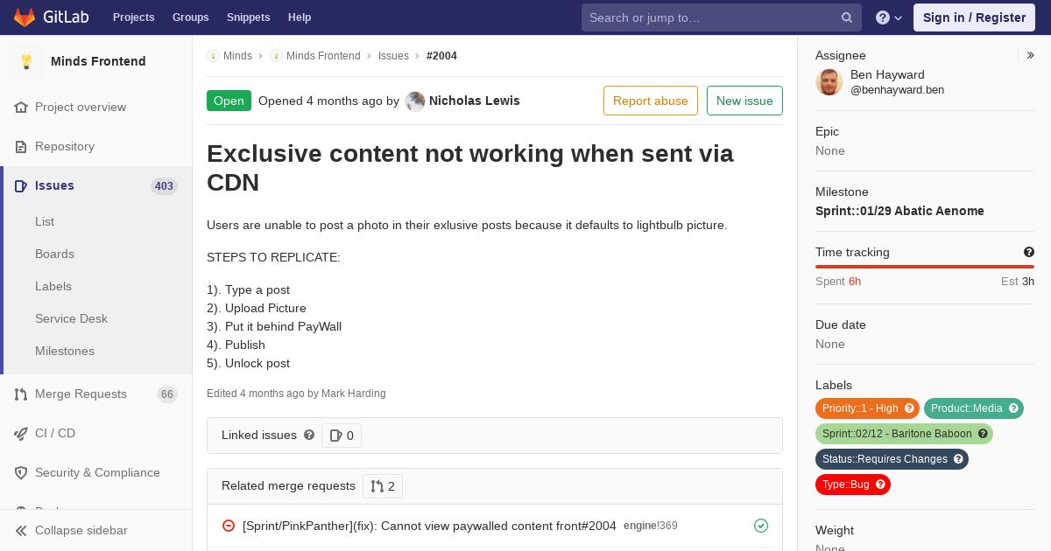
Task: Click the Project overview home icon
Action: pyautogui.click(x=21, y=107)
